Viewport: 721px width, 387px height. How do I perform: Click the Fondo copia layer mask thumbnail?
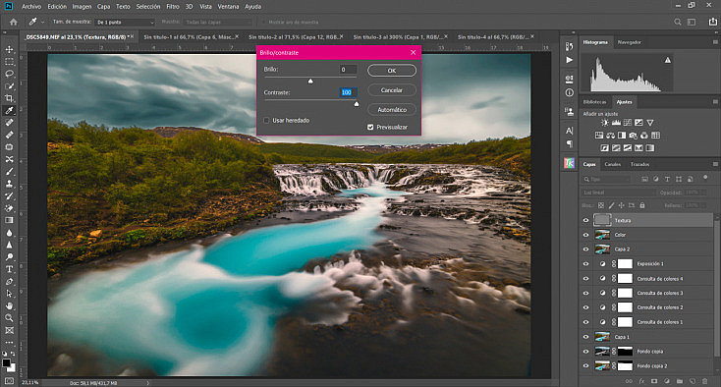coord(625,352)
